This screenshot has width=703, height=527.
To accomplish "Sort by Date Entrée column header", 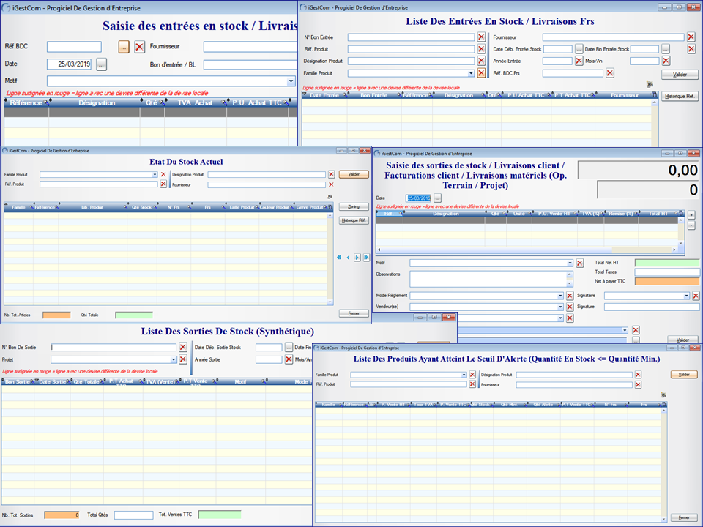I will [324, 95].
